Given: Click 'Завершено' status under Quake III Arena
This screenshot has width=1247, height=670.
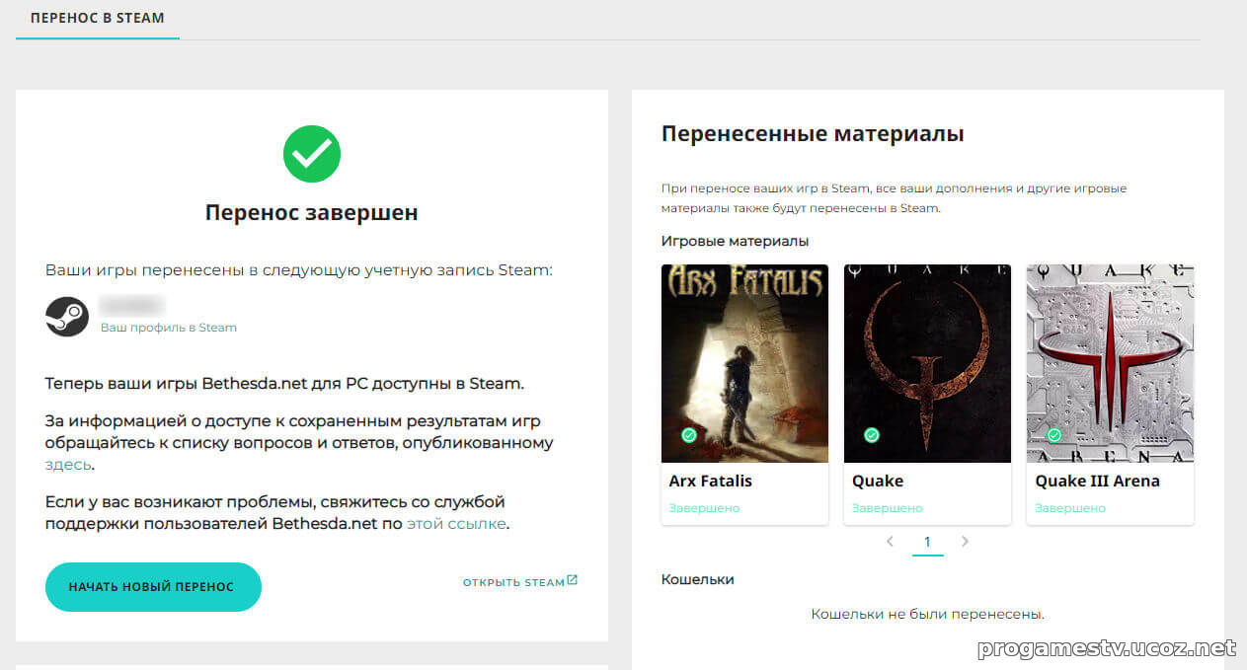Looking at the screenshot, I should pos(1069,508).
